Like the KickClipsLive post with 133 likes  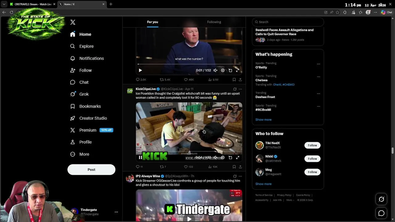click(x=189, y=167)
